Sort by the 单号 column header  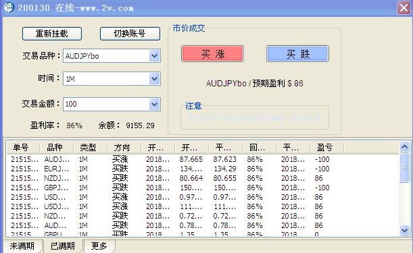pyautogui.click(x=23, y=148)
